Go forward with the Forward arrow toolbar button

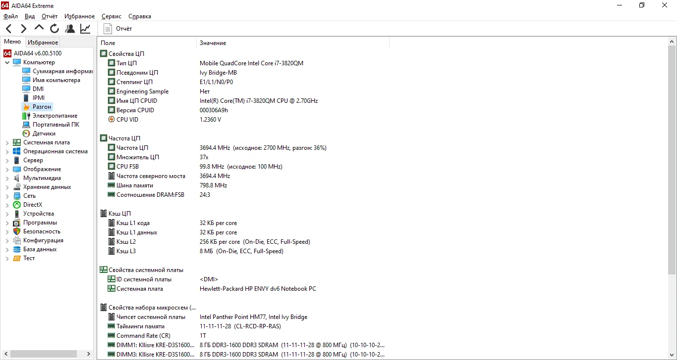tap(24, 29)
